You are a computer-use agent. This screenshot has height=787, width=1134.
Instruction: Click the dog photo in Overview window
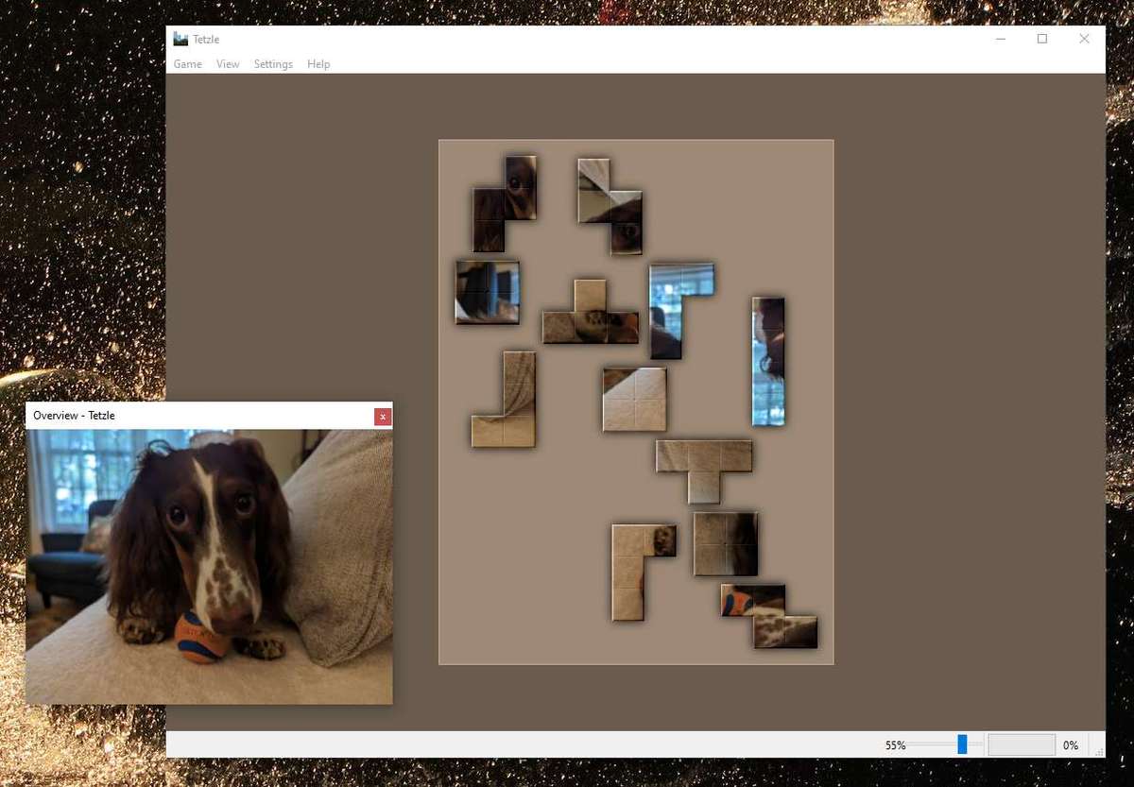[209, 567]
